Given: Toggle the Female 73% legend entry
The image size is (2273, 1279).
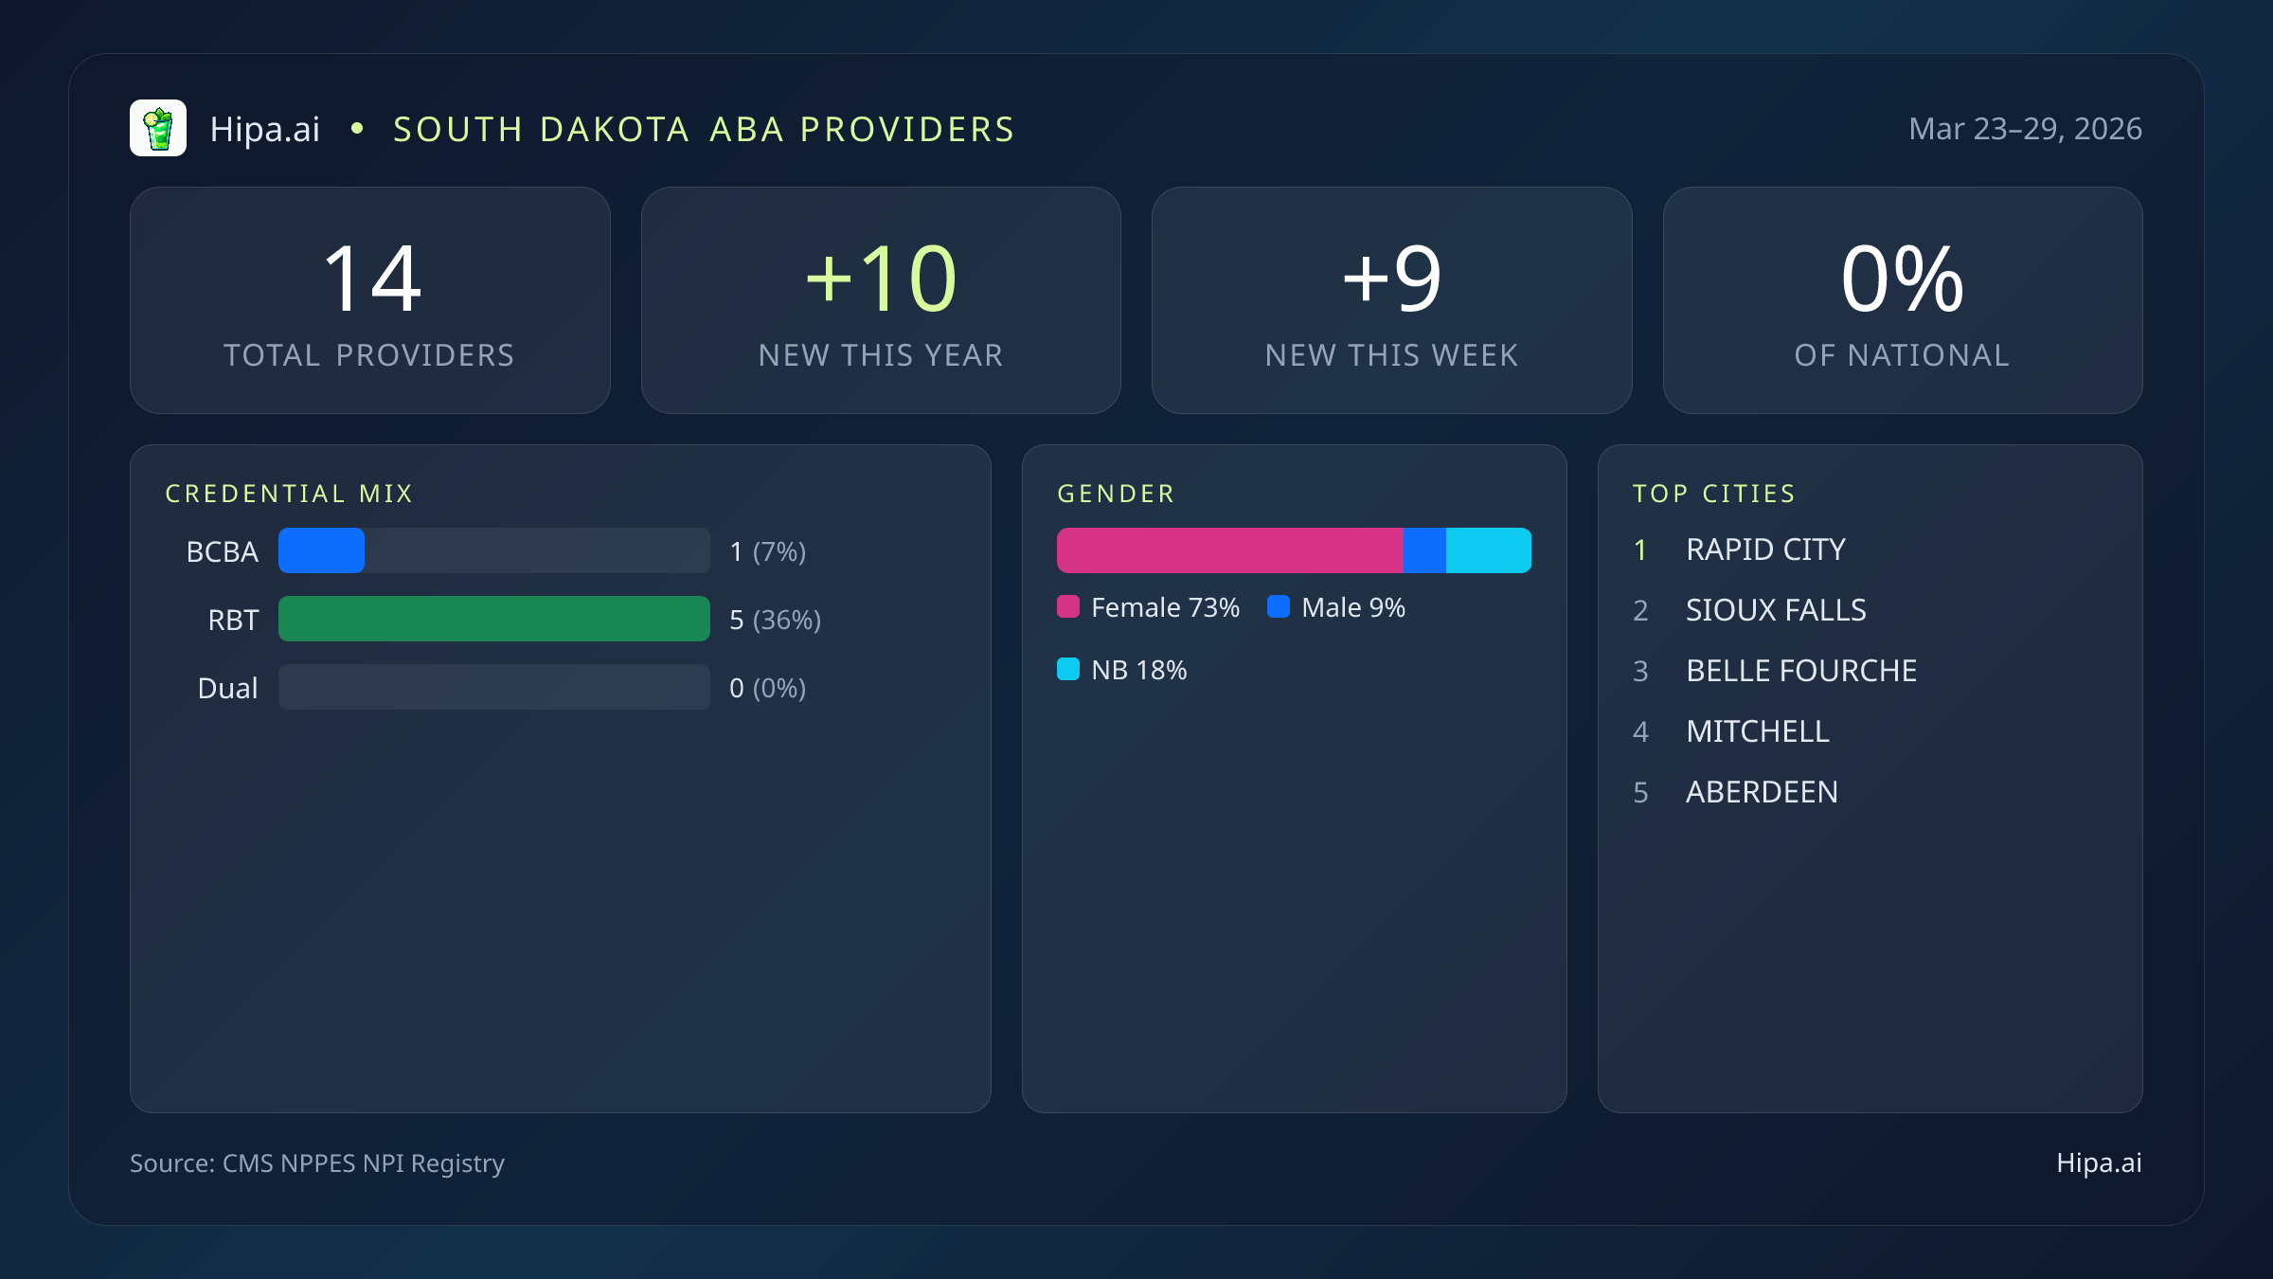Looking at the screenshot, I should pos(1149,606).
